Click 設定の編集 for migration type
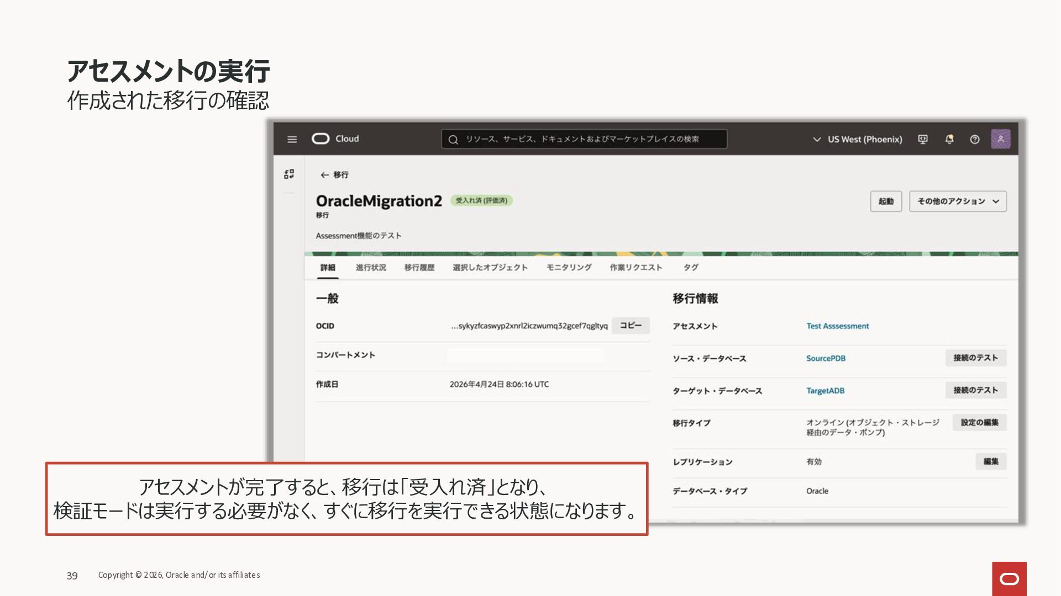This screenshot has width=1061, height=596. coord(979,423)
